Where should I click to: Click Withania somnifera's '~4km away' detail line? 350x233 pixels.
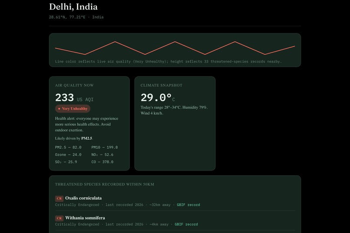[126, 224]
